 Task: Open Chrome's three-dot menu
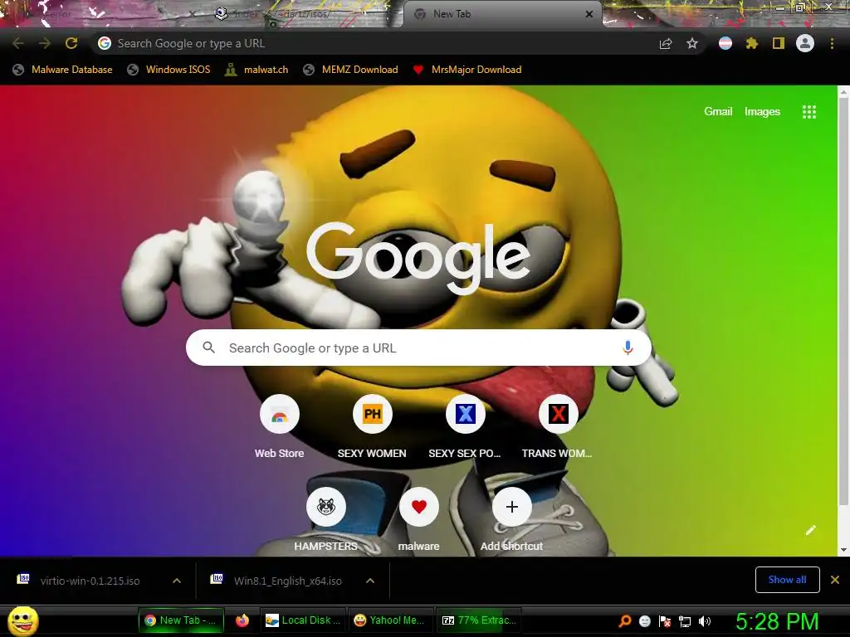(832, 43)
